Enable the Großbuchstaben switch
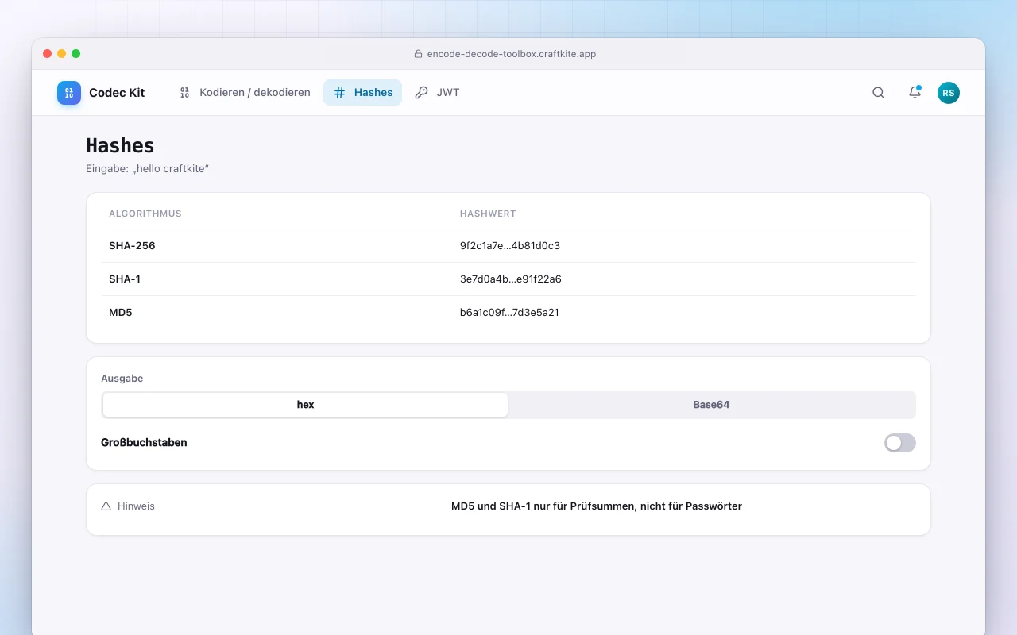 (899, 443)
